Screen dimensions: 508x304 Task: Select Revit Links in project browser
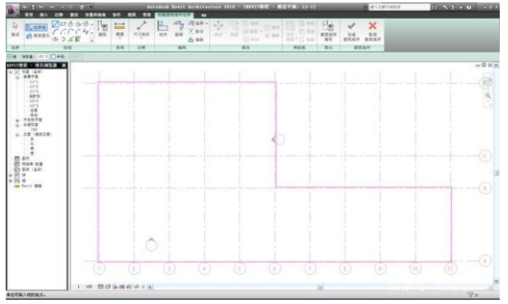[32, 186]
